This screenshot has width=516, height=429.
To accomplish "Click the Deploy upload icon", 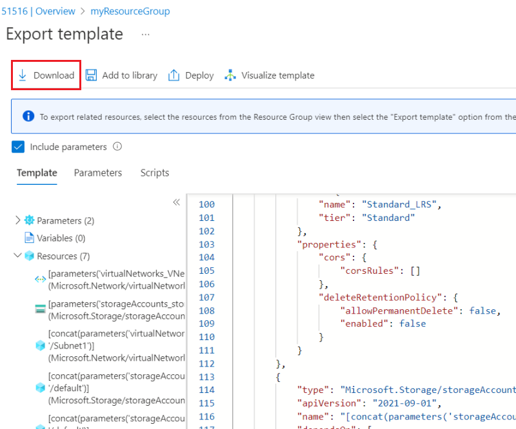I will click(x=174, y=75).
